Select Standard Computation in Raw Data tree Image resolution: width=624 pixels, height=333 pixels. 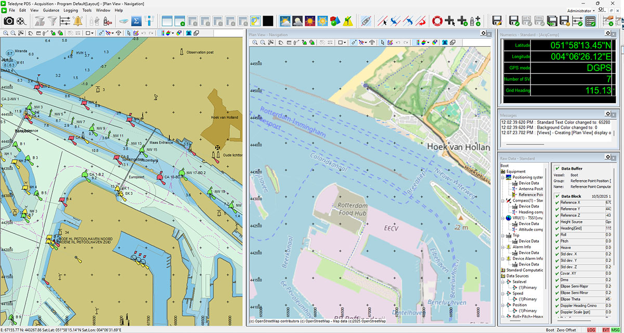tap(524, 270)
